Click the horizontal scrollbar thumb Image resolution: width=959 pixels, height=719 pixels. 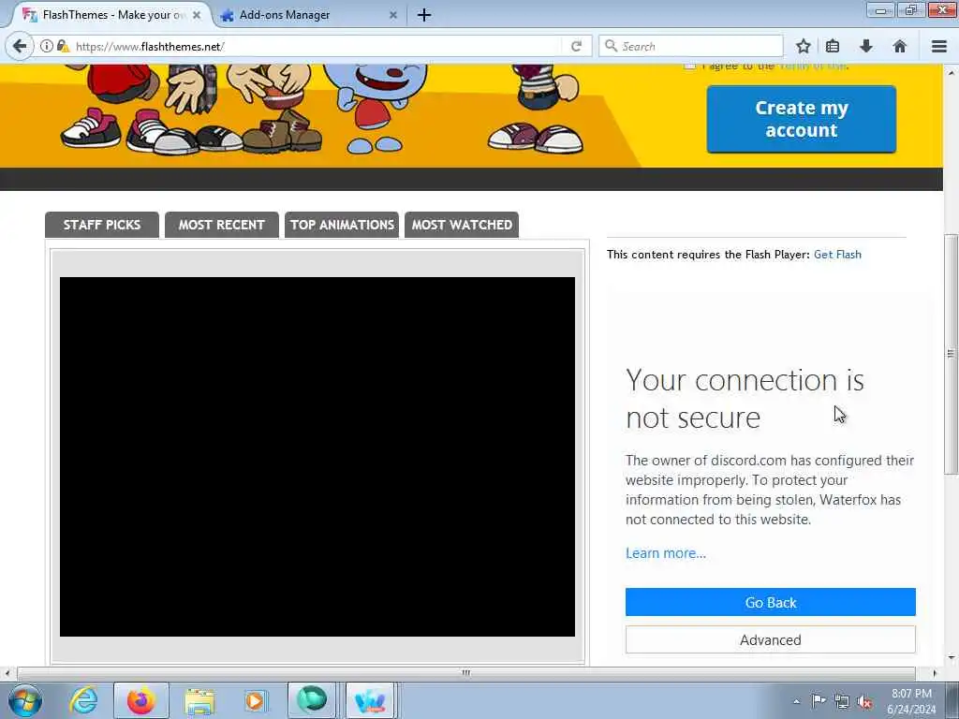[x=466, y=673]
